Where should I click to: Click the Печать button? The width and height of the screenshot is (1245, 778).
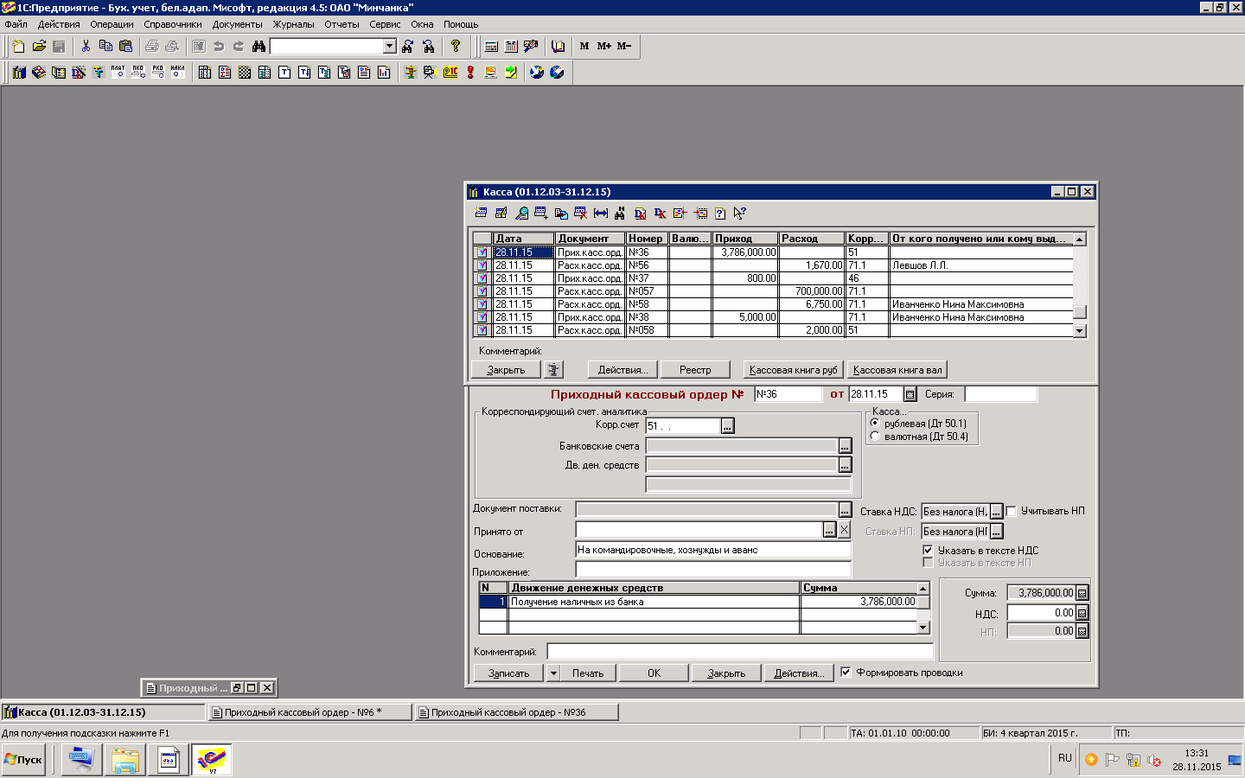tap(588, 673)
